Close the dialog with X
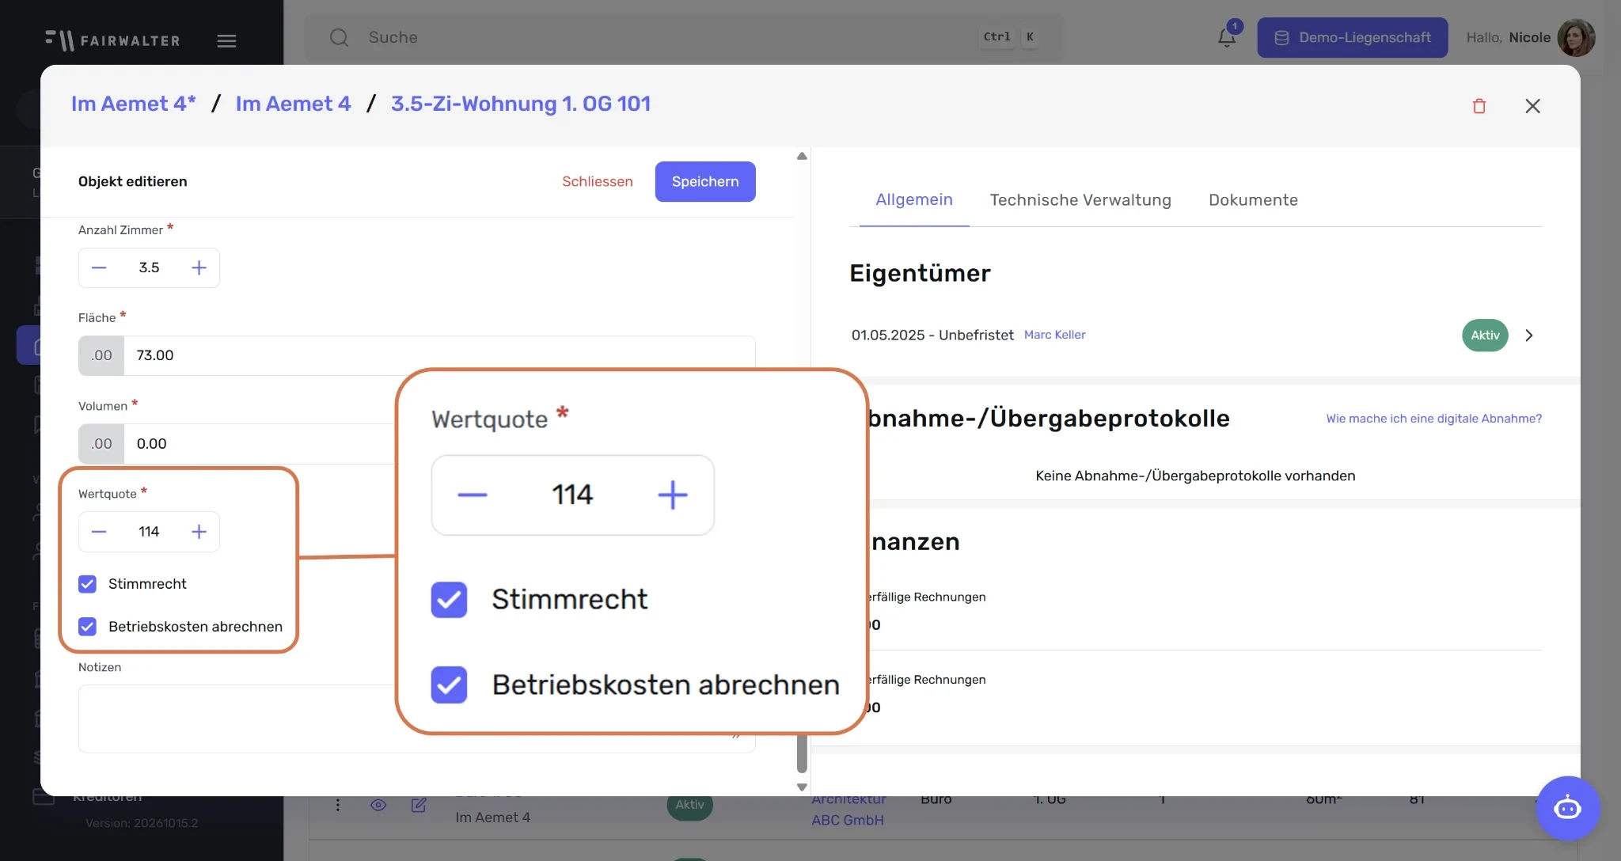This screenshot has width=1621, height=861. [1532, 106]
